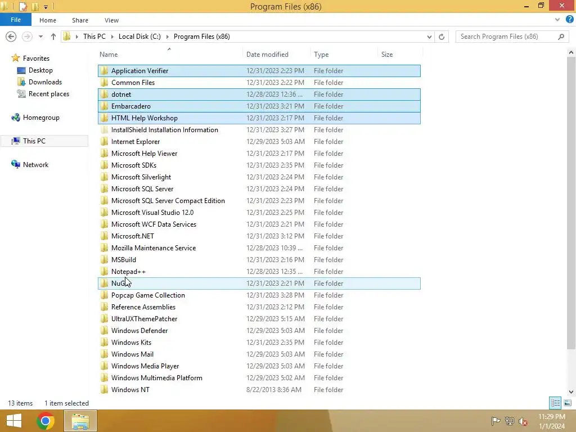Select Network in the navigation pane

pyautogui.click(x=35, y=165)
